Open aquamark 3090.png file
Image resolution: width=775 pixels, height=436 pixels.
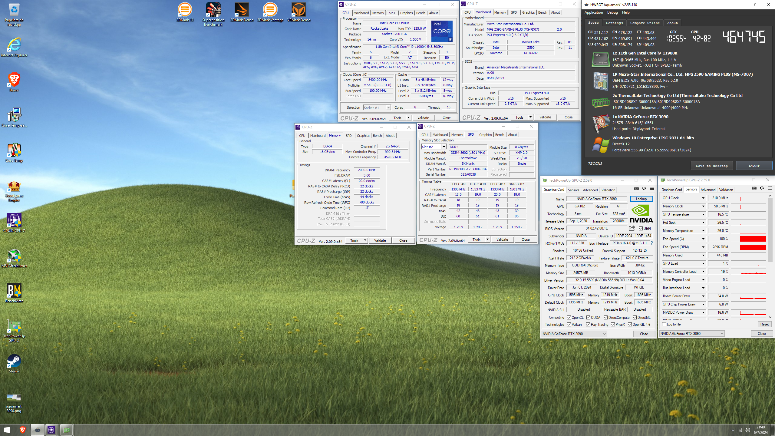point(14,403)
